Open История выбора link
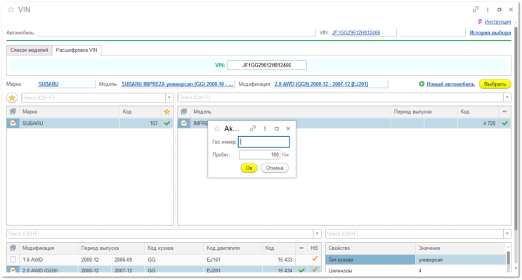The width and height of the screenshot is (522, 280). pos(490,32)
